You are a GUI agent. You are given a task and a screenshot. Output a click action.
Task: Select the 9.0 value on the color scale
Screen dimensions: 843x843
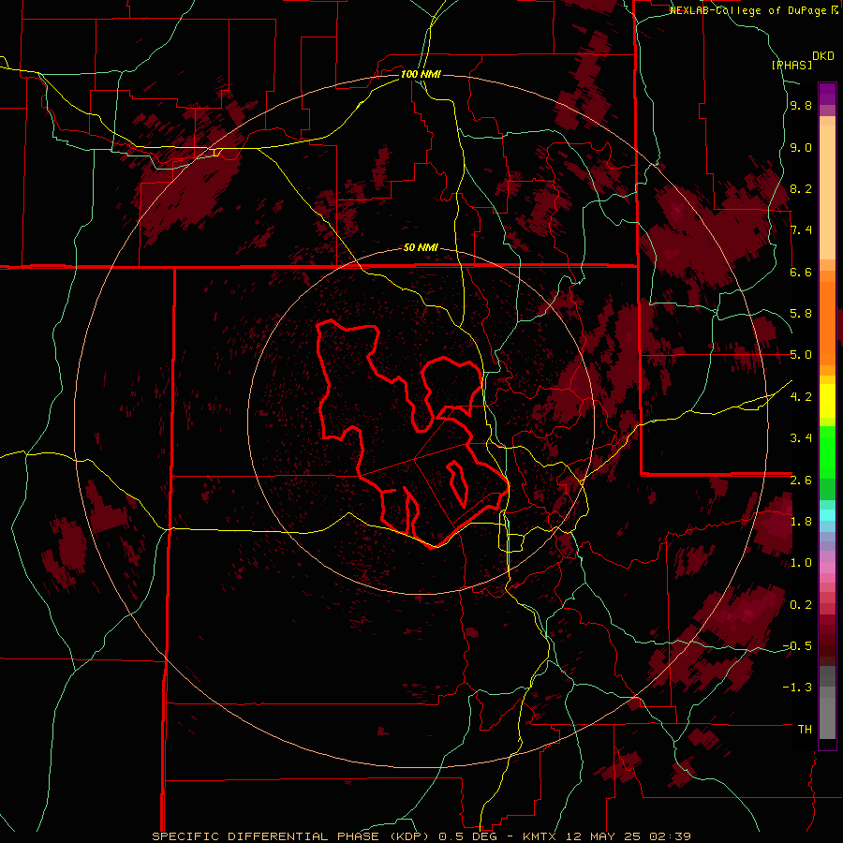pos(801,148)
